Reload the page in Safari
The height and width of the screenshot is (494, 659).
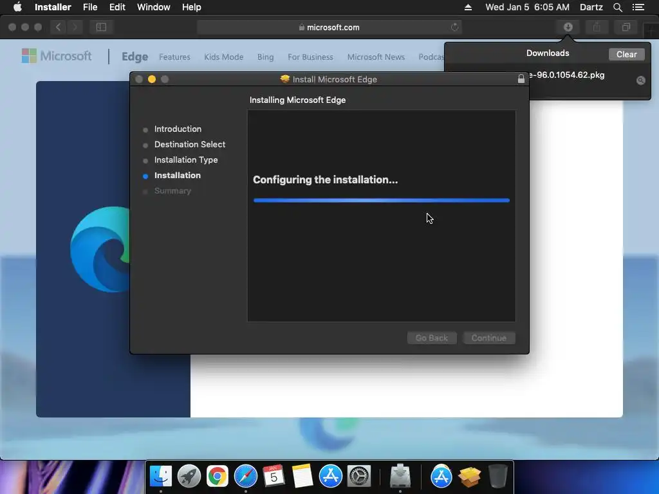coord(454,27)
